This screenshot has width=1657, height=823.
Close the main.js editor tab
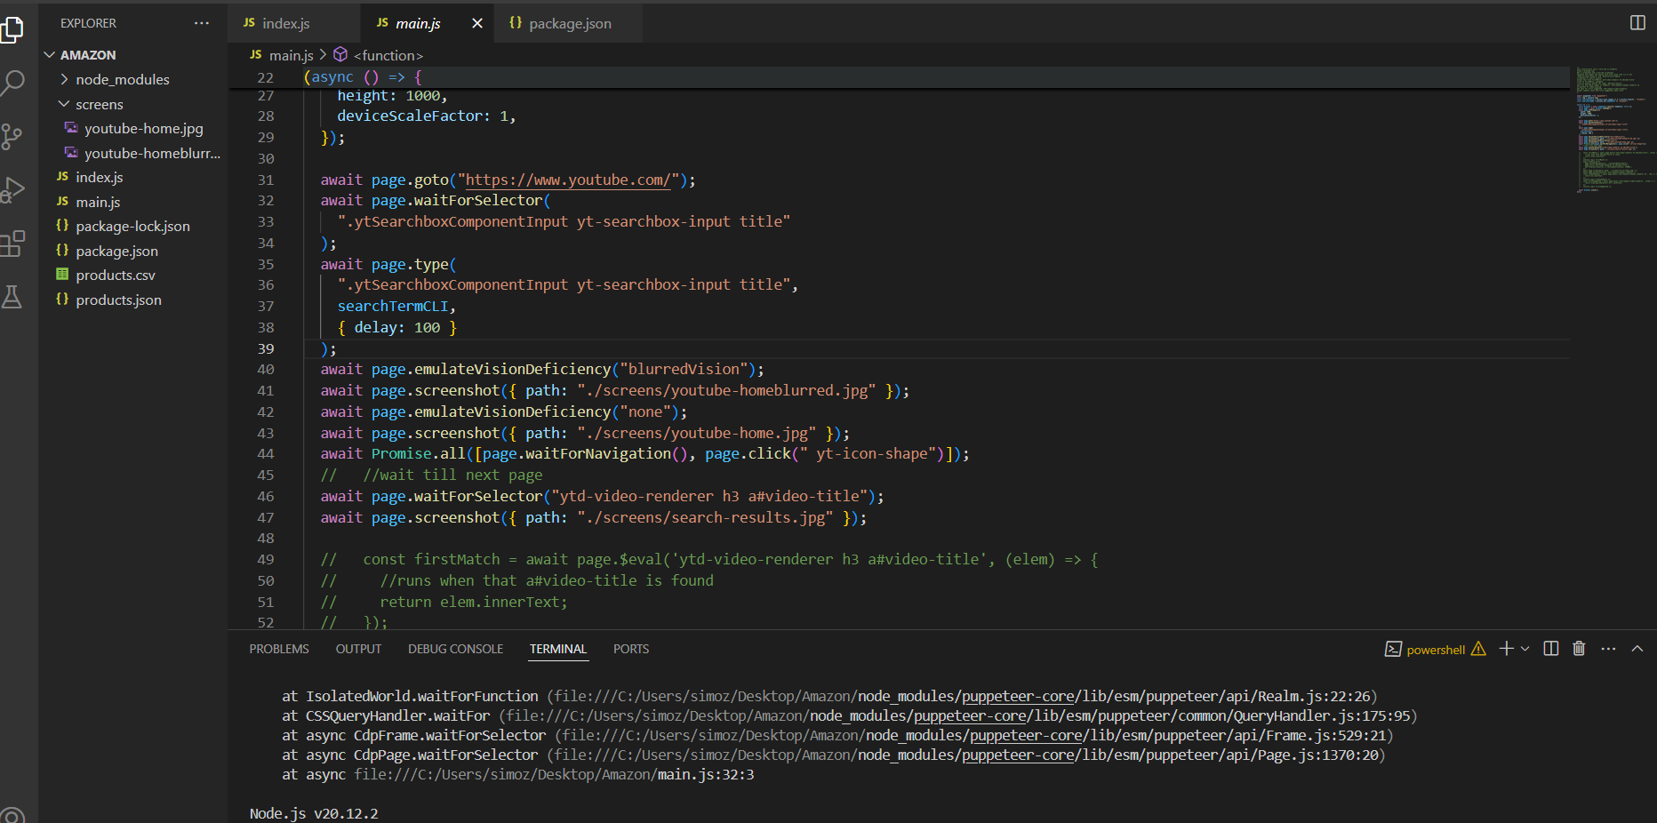click(477, 23)
